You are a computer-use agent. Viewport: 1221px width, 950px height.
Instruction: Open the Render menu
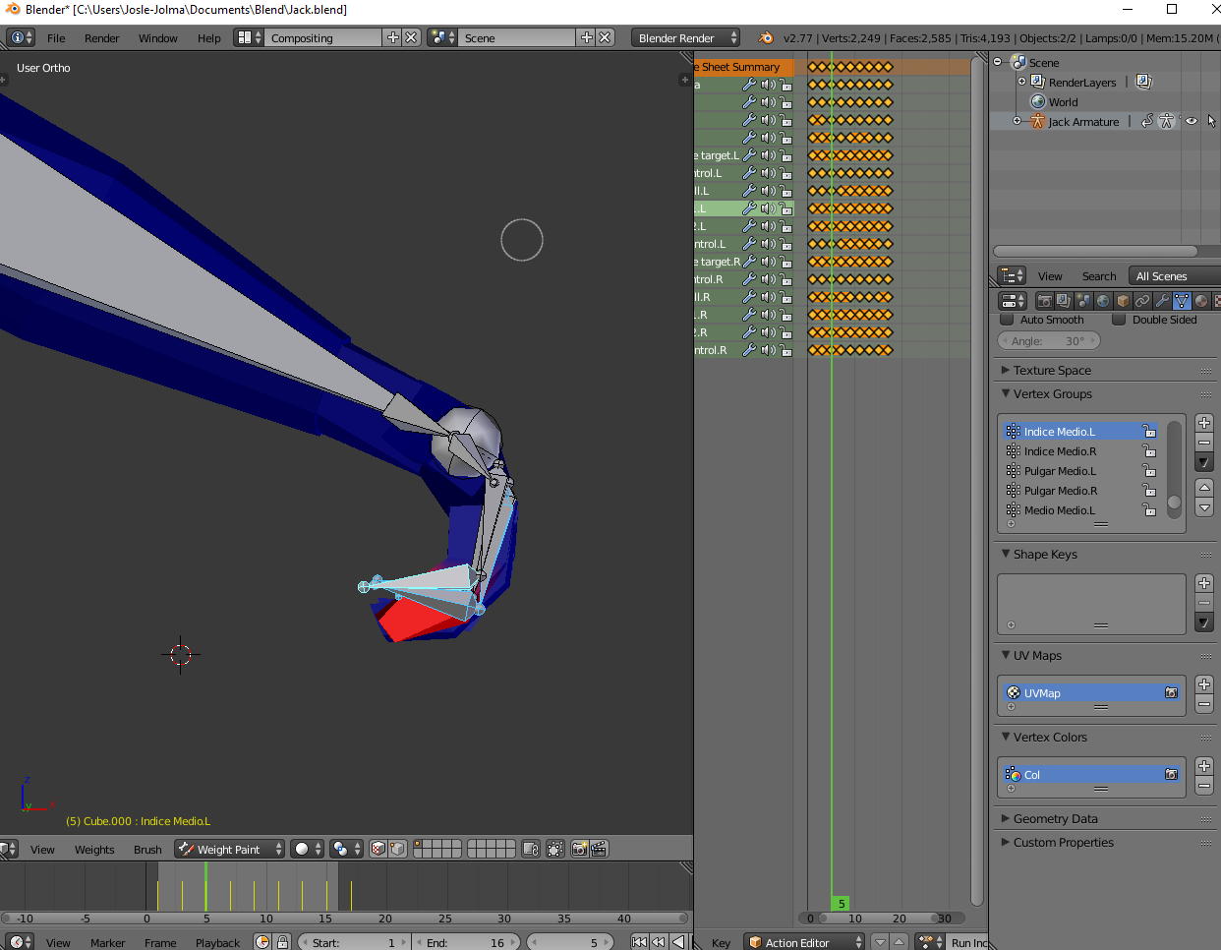coord(101,38)
